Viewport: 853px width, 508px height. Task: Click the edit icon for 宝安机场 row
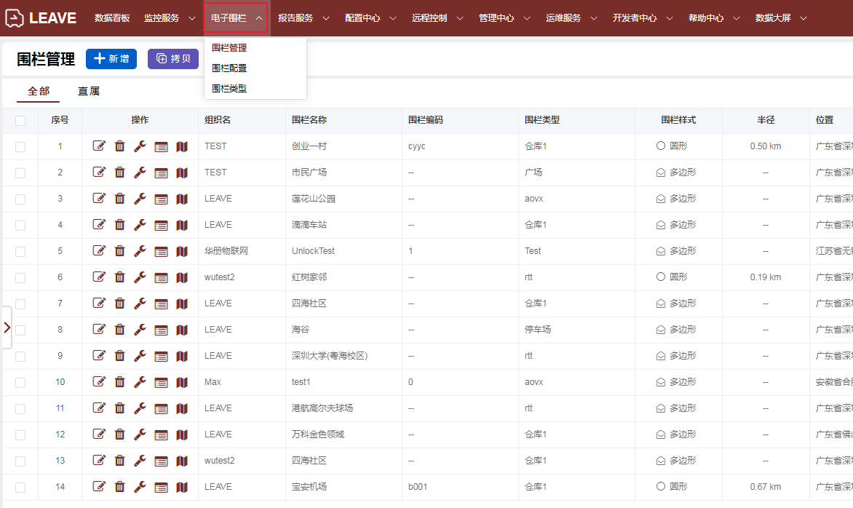point(99,487)
